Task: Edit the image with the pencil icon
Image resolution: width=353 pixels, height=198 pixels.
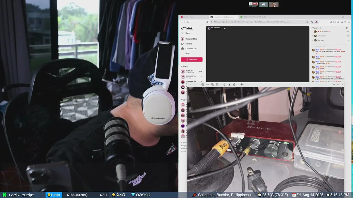Action: point(234,84)
